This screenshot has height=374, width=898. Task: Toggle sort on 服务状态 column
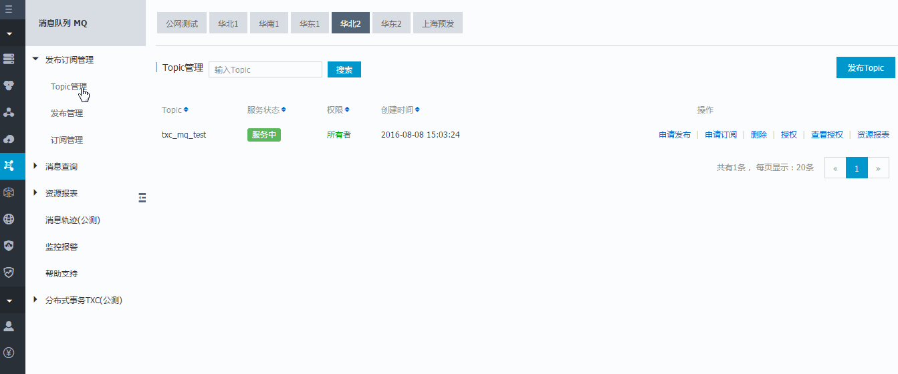(284, 110)
